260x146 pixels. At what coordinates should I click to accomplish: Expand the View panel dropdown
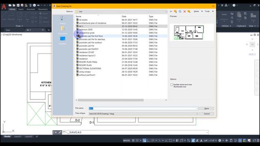[252, 26]
